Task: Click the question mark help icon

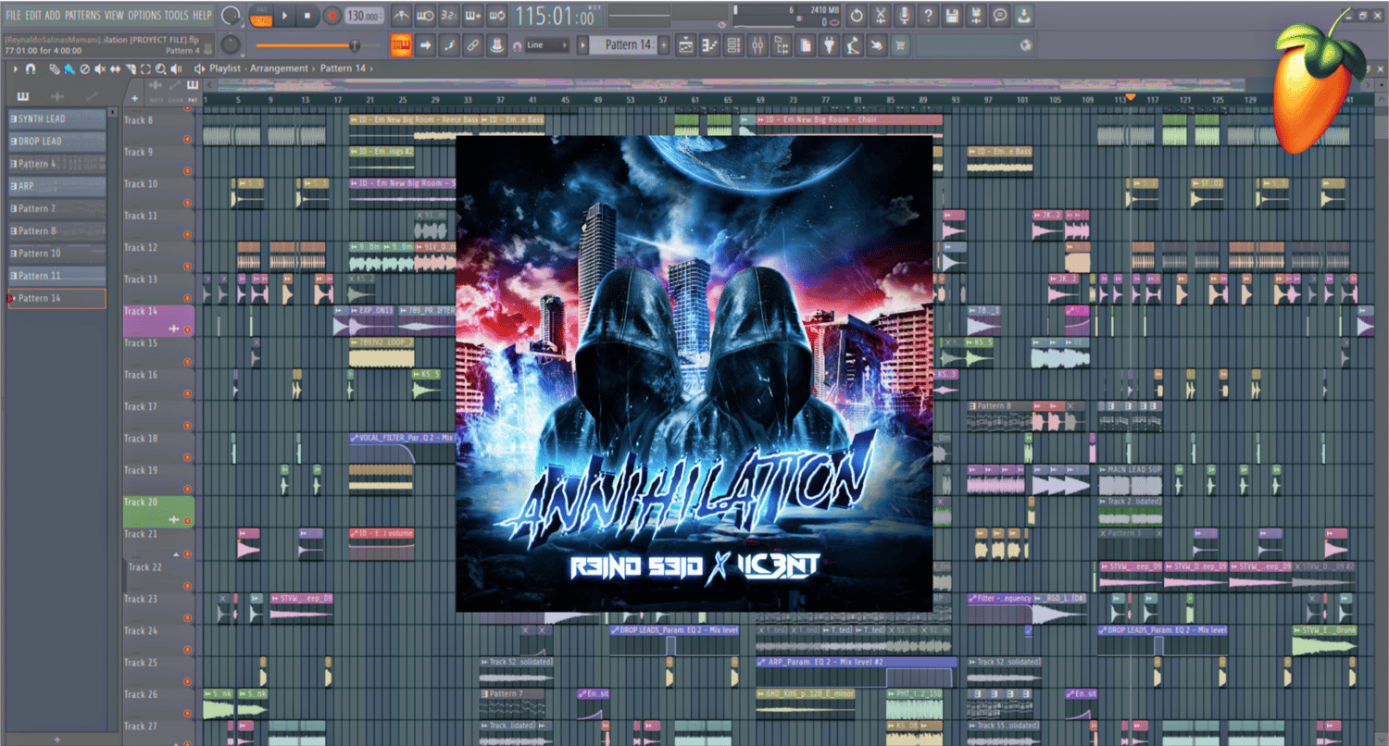Action: [x=928, y=16]
